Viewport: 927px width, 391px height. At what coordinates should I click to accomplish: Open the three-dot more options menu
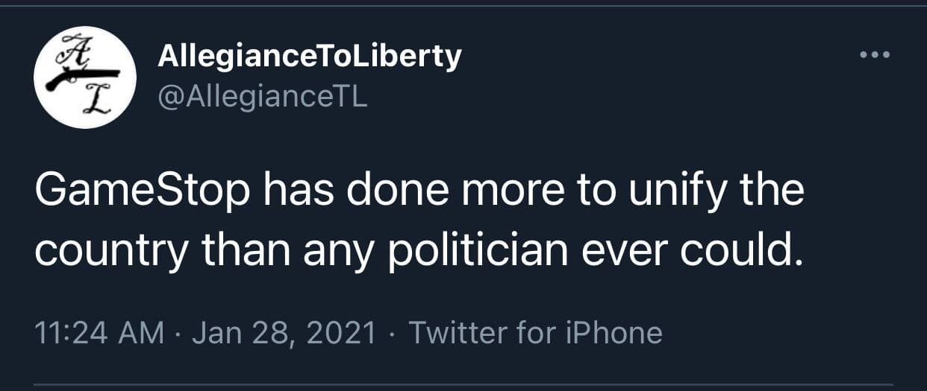pyautogui.click(x=875, y=55)
